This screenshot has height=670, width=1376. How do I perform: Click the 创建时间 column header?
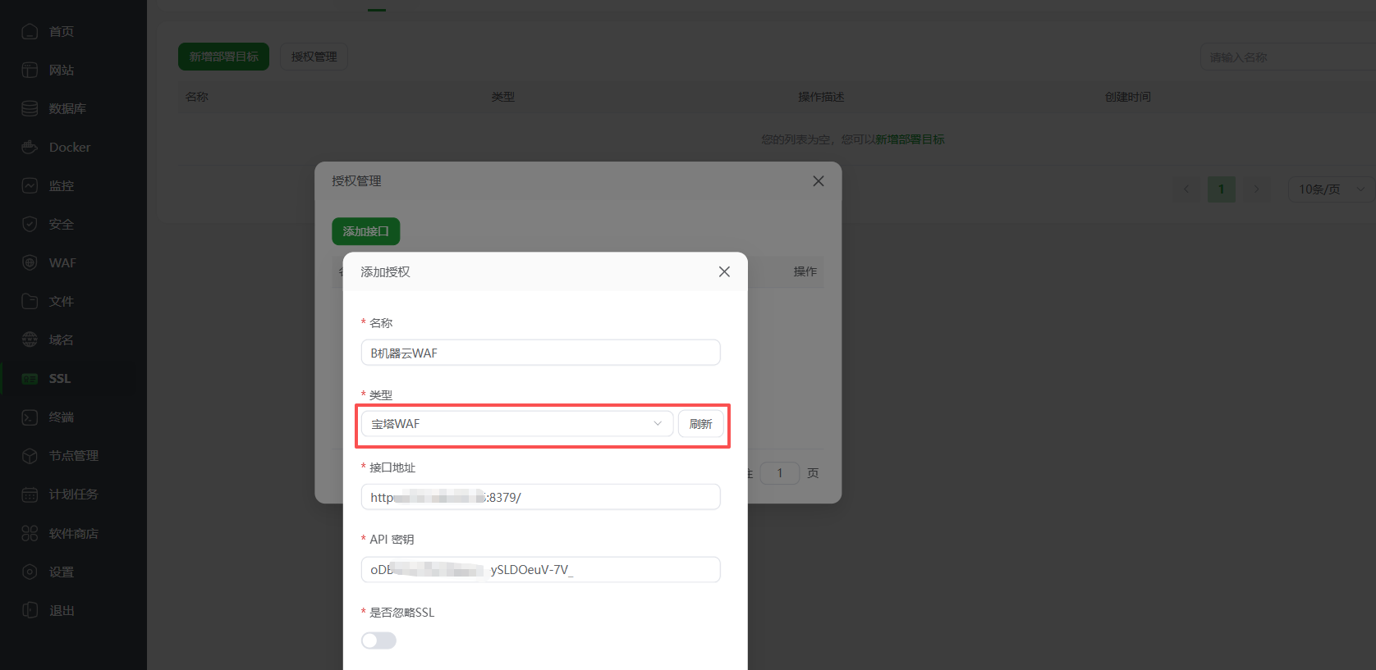(x=1128, y=97)
